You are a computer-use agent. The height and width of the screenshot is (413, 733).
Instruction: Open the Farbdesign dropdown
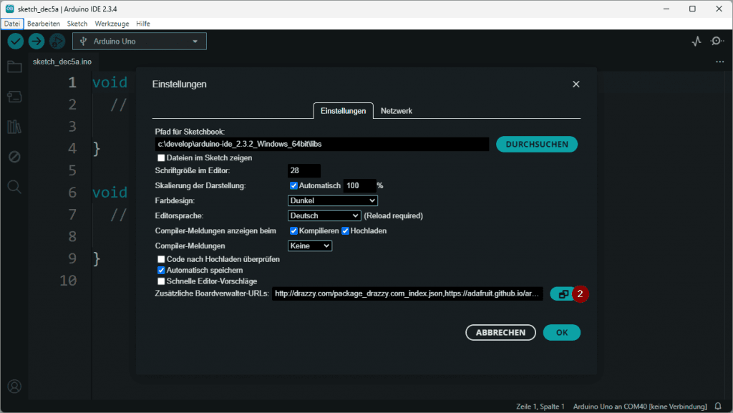(x=334, y=200)
